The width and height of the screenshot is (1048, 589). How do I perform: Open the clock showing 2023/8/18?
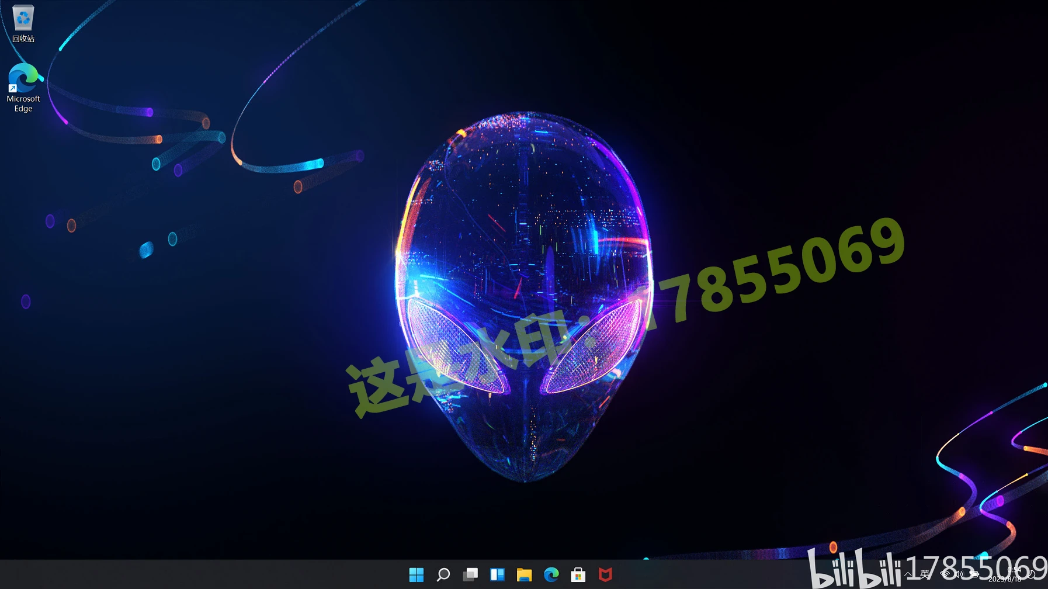tap(1005, 574)
